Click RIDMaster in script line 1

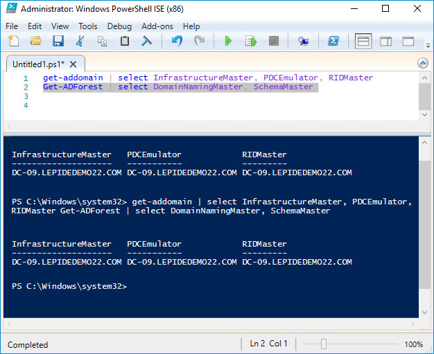pyautogui.click(x=351, y=78)
